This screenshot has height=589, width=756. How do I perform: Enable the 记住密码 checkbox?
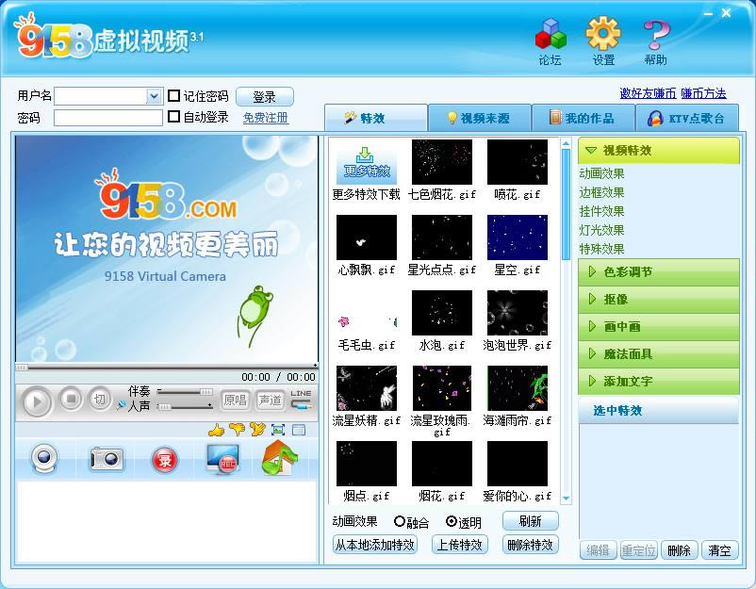173,96
